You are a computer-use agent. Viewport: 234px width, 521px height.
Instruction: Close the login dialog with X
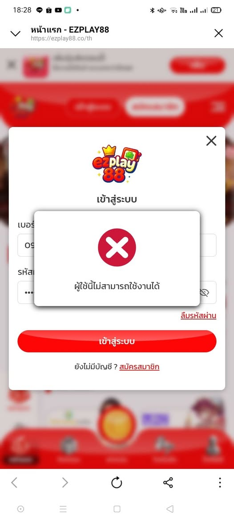coord(211,141)
